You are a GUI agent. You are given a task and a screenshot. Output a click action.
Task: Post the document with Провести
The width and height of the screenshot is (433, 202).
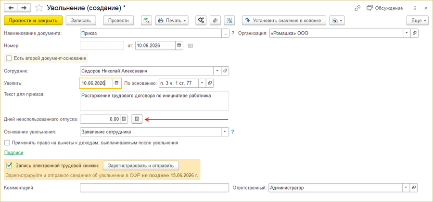[x=118, y=21]
